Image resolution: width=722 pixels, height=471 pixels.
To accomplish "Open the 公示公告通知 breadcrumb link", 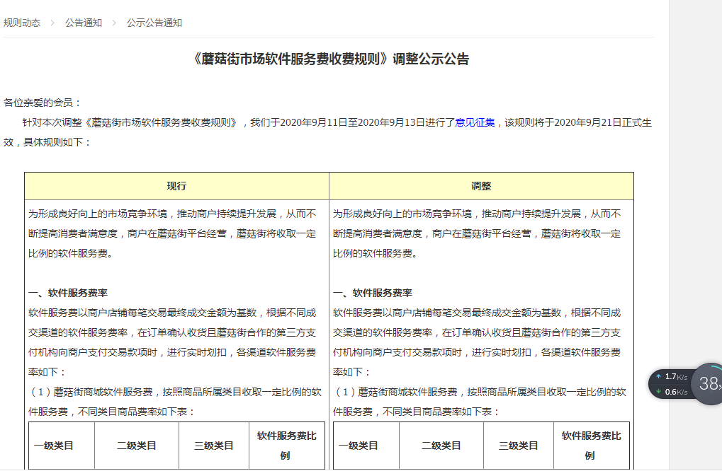I will pyautogui.click(x=154, y=23).
